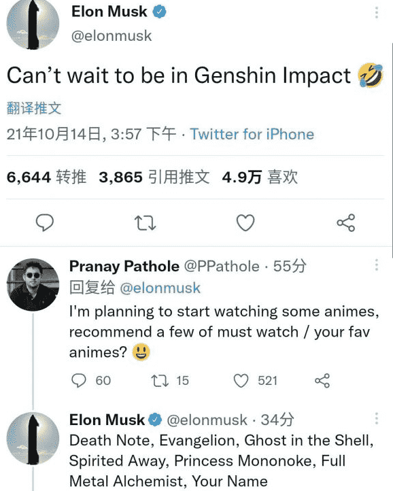Retweet Pranay Pathole's reply
This screenshot has width=393, height=491.
pos(160,381)
